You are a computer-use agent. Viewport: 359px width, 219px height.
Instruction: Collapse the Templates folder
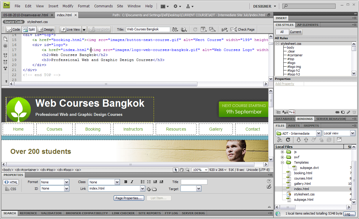tap(282, 162)
